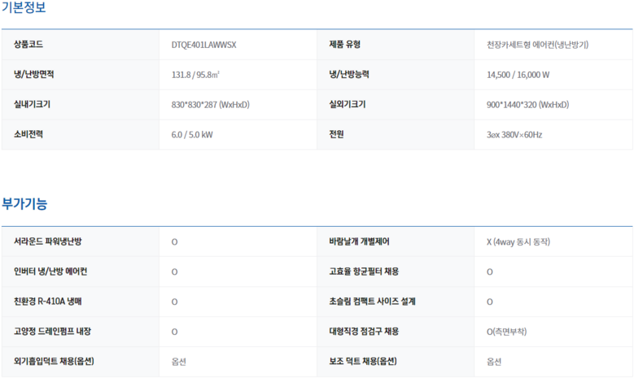Select the O(측면부착) value cell
The image size is (634, 378).
click(x=506, y=332)
